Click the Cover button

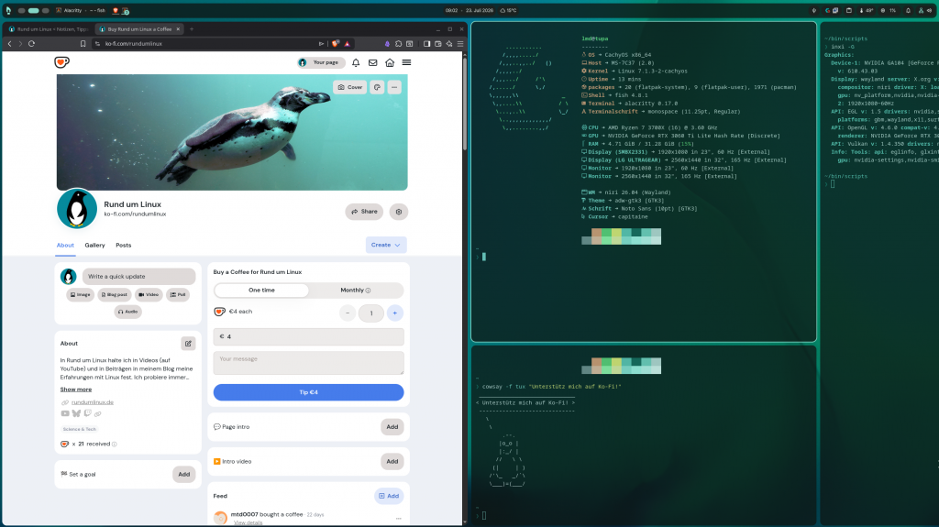(x=349, y=87)
